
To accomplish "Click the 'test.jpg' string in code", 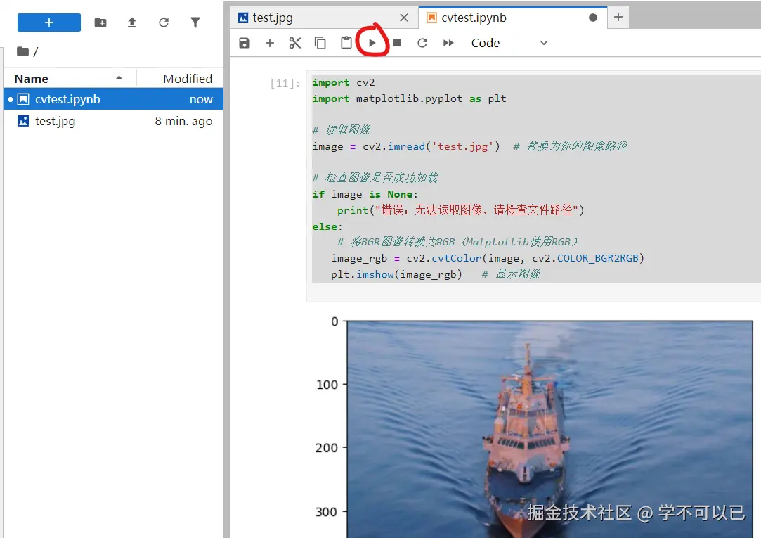I will [x=462, y=146].
